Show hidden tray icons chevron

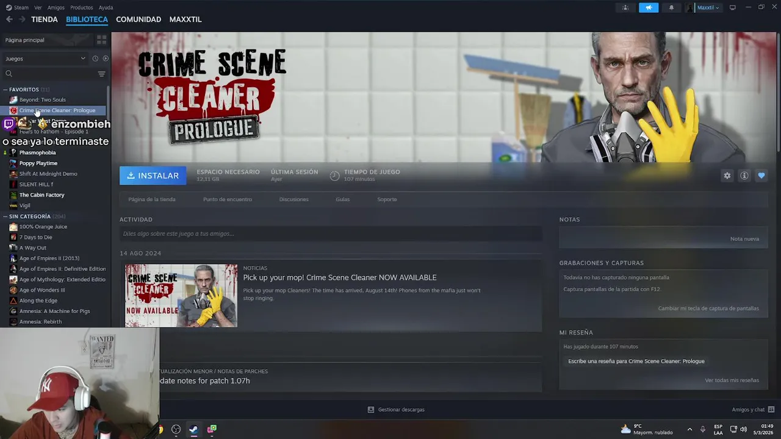pos(689,429)
